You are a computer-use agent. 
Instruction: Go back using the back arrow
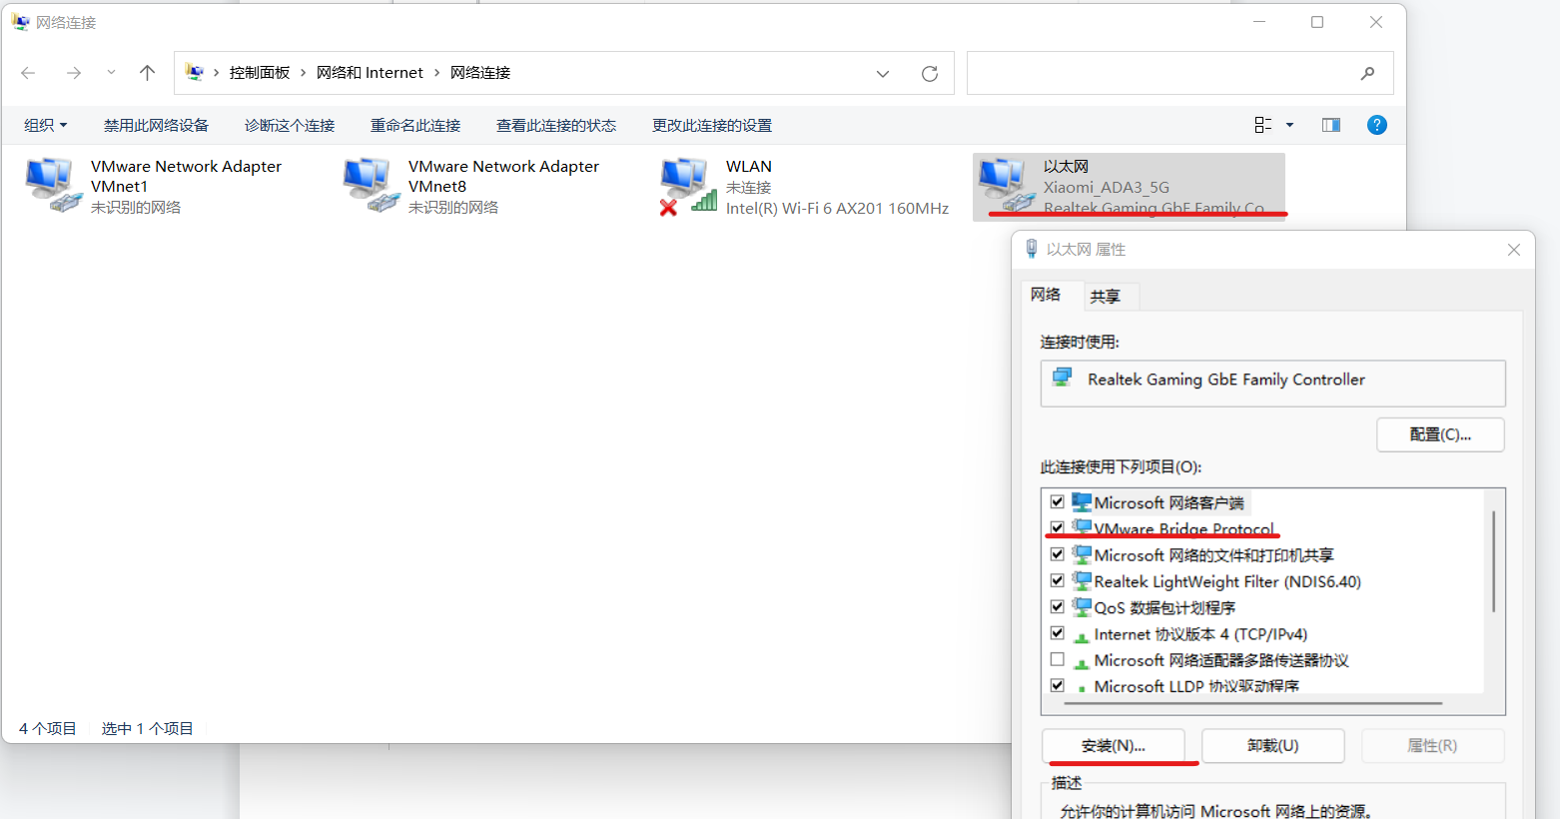[x=28, y=73]
